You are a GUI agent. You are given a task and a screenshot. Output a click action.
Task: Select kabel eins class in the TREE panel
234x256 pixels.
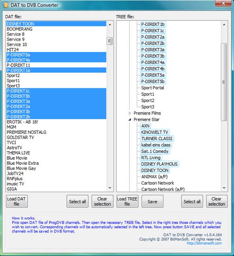156,145
